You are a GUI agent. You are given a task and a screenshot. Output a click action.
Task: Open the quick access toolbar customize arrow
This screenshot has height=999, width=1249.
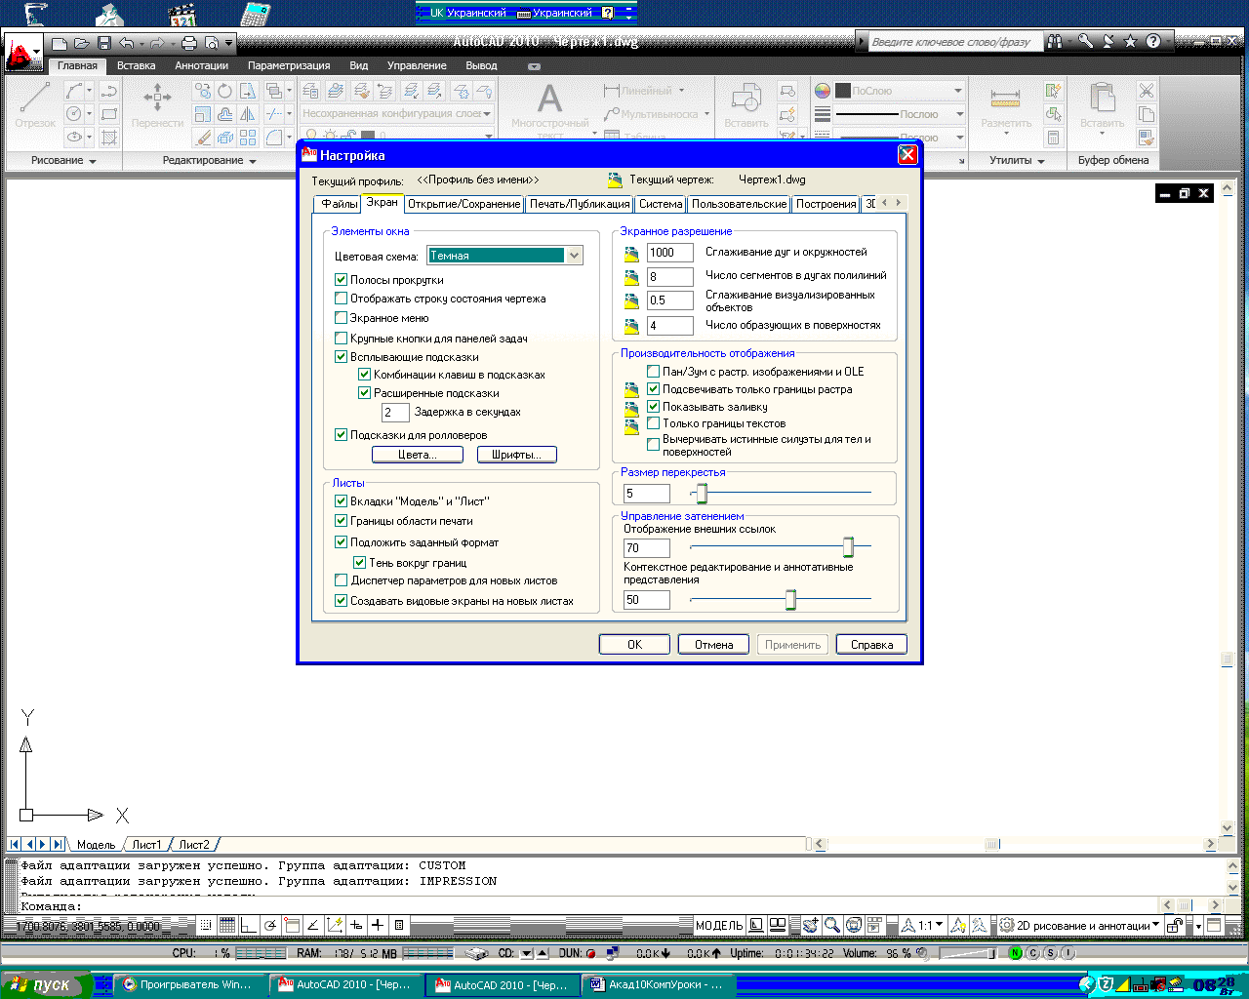coord(229,43)
